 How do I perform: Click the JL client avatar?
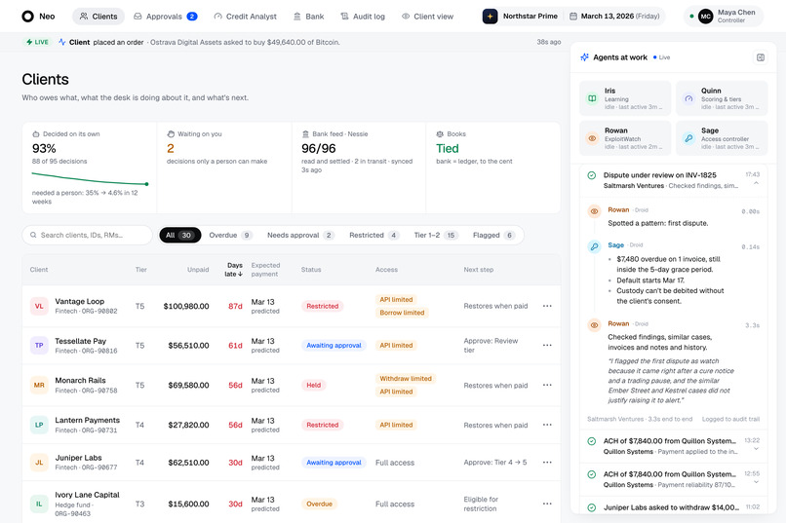tap(39, 463)
